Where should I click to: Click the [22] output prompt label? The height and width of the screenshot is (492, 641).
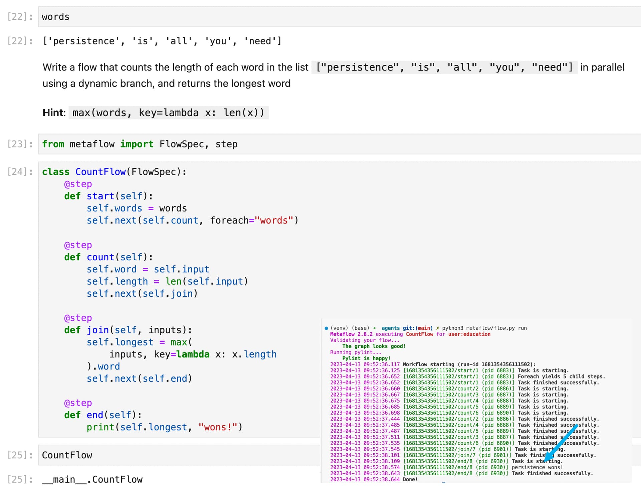[x=20, y=41]
